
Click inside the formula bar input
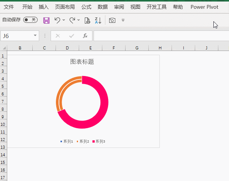pos(161,36)
